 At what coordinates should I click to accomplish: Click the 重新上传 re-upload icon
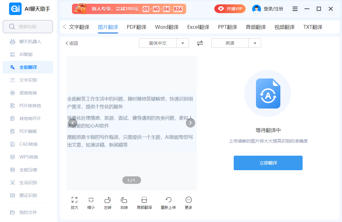tap(168, 200)
